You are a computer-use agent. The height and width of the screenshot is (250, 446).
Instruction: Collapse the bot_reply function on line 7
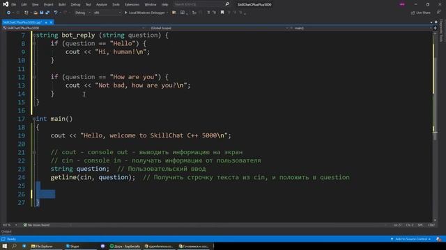tap(34, 35)
